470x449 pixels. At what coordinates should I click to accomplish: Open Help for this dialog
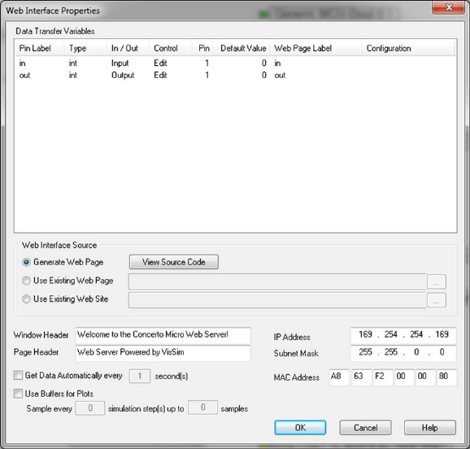point(430,427)
